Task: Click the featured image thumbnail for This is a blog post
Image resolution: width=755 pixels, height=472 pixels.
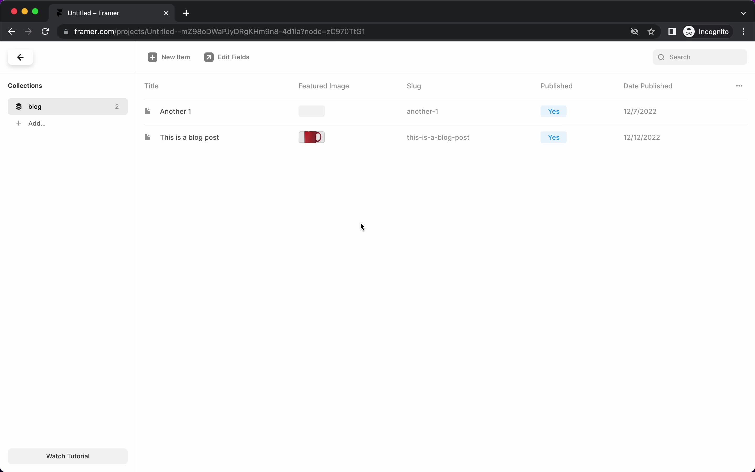Action: (311, 137)
